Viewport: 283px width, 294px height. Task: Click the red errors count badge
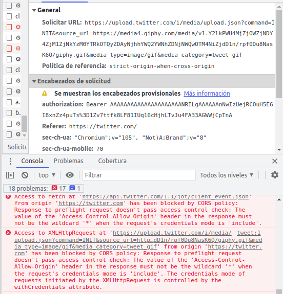coord(58,188)
